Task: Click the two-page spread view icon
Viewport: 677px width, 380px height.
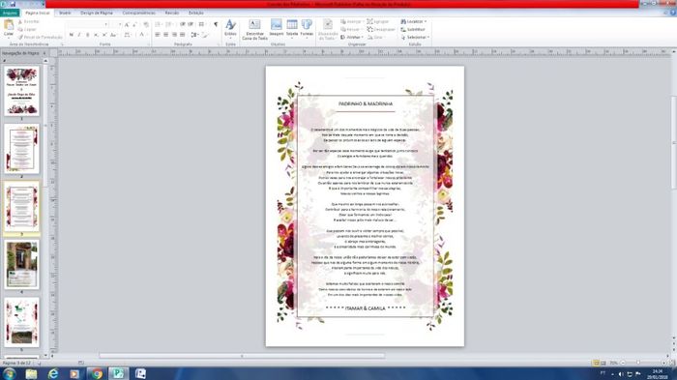Action: (x=603, y=364)
